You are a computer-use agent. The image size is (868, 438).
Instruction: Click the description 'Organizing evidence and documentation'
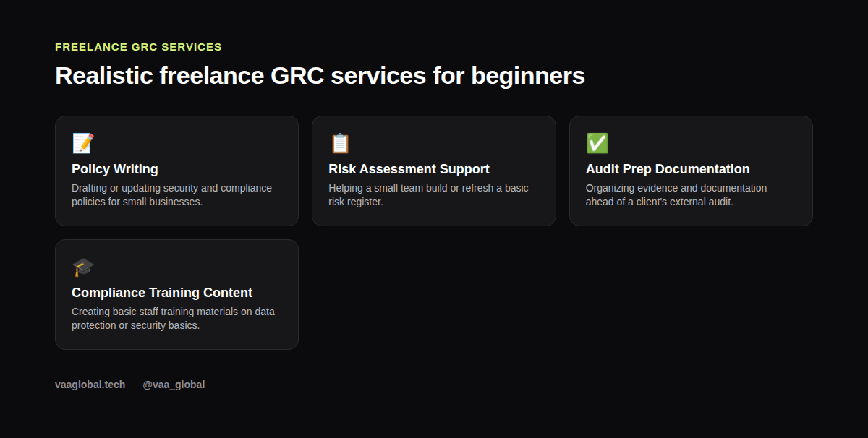pos(676,195)
